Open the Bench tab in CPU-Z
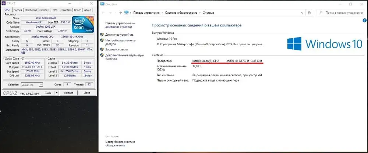Screen dimensions: 368x153 [78, 10]
